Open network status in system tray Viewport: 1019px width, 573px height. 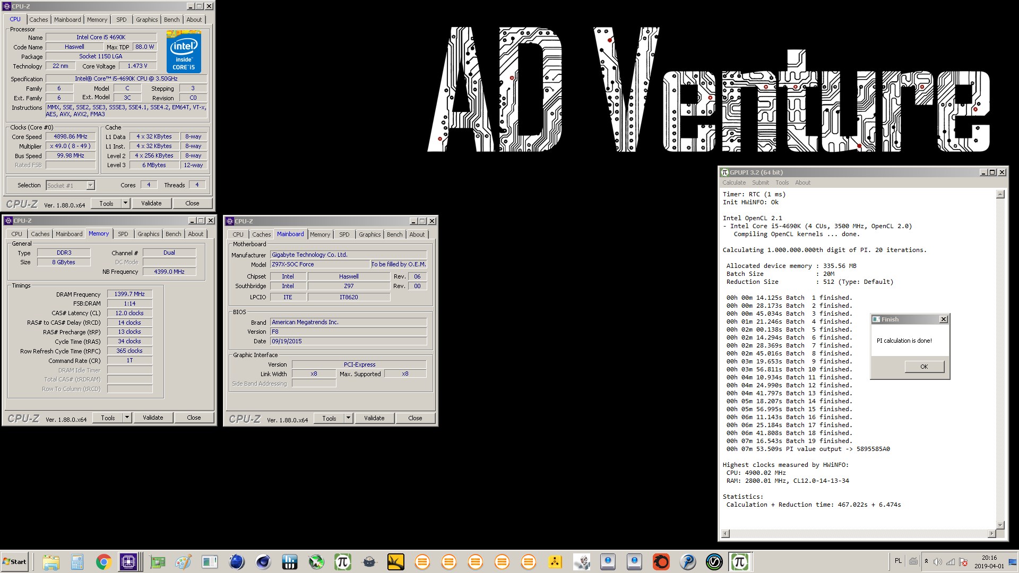pos(951,562)
